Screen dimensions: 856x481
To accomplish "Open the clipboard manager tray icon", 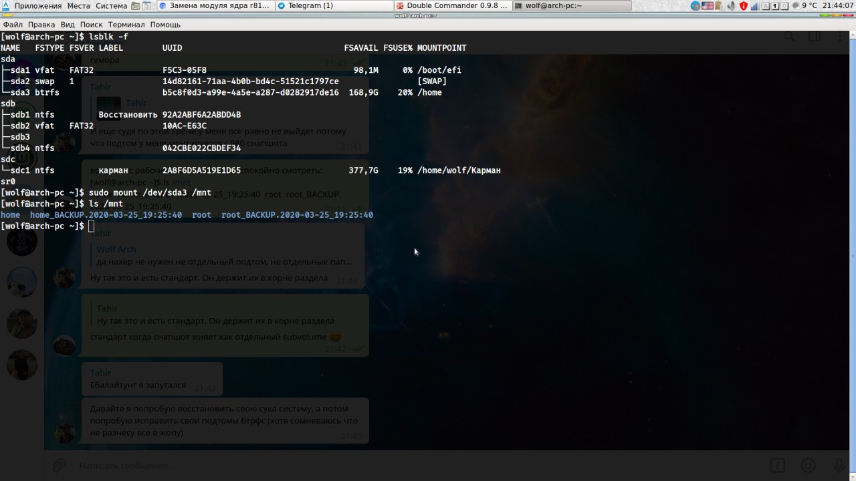I will [x=720, y=6].
